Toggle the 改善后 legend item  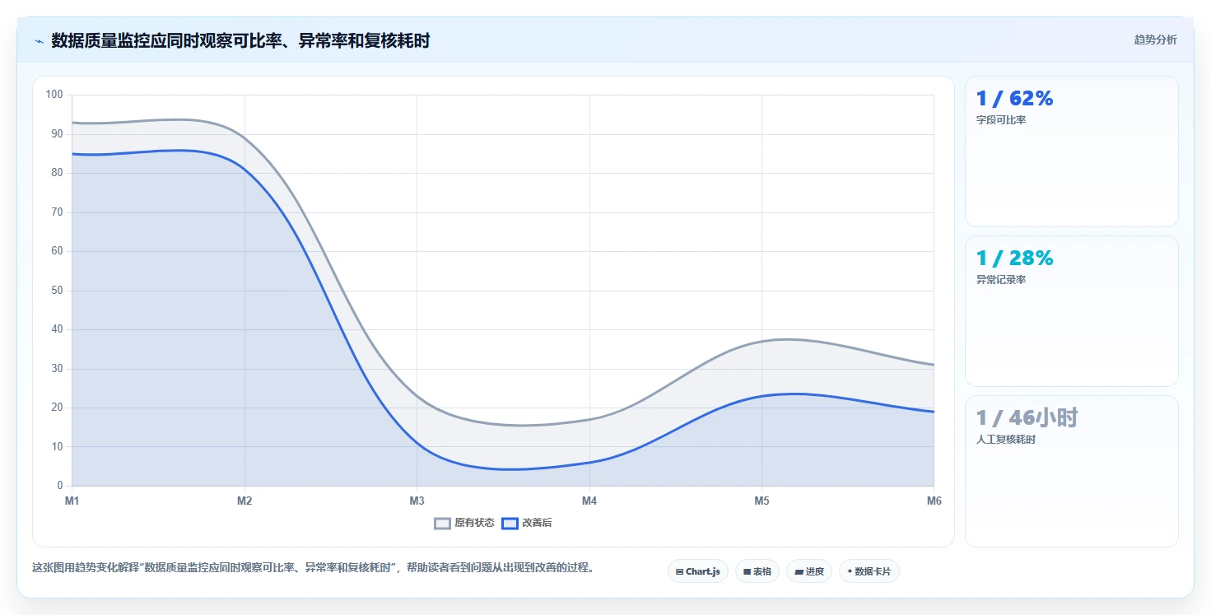click(527, 523)
